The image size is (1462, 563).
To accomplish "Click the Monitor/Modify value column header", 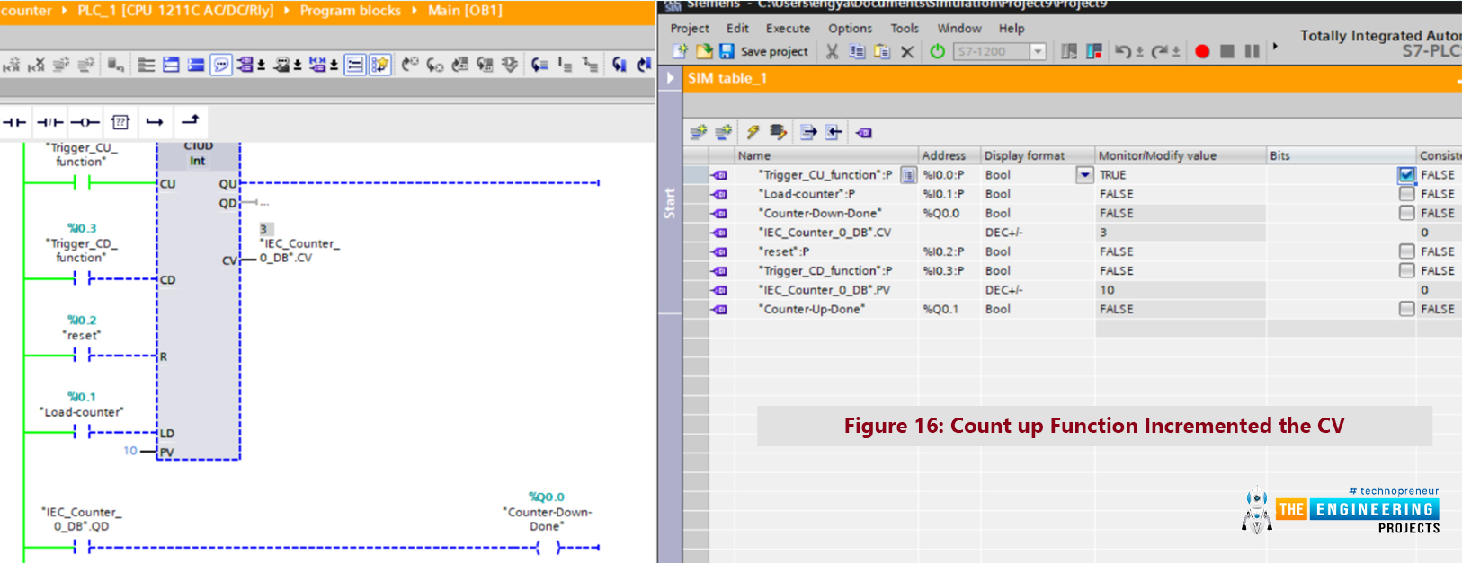I will (x=1181, y=155).
